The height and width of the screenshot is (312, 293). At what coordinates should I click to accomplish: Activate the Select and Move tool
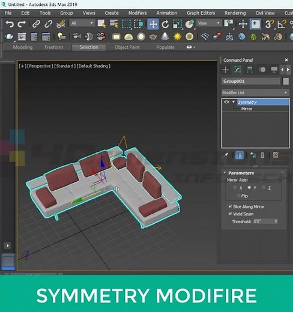(x=153, y=24)
